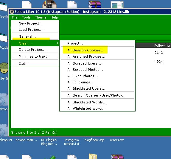
Task: Choose All Scraped Users... item
Action: pyautogui.click(x=97, y=63)
